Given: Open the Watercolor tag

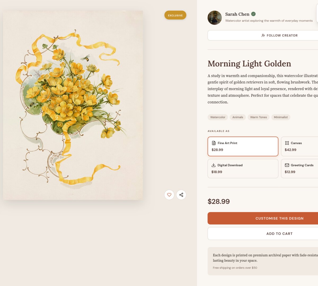Looking at the screenshot, I should [x=218, y=117].
